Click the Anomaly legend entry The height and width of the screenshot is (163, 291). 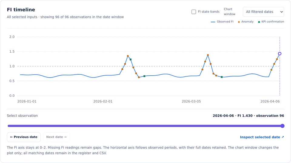246,22
